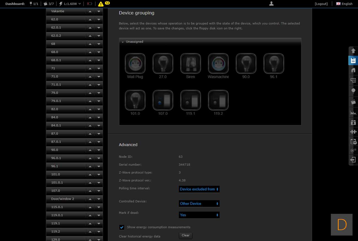Screen dimensions: 358x241
Task: Select the Wasmachine device thumbnail
Action: (218, 64)
